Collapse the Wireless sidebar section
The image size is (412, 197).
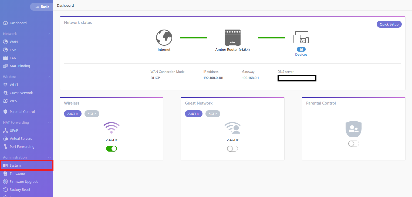coord(49,77)
